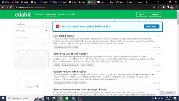Image resolution: width=179 pixels, height=101 pixels.
Task: Switch to the js cha browser tab
Action: [x=73, y=2]
